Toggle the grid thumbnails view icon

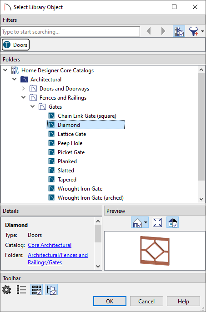(x=37, y=290)
